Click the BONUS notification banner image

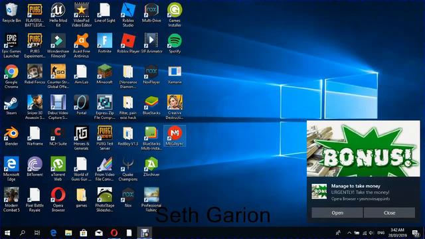[x=363, y=149]
